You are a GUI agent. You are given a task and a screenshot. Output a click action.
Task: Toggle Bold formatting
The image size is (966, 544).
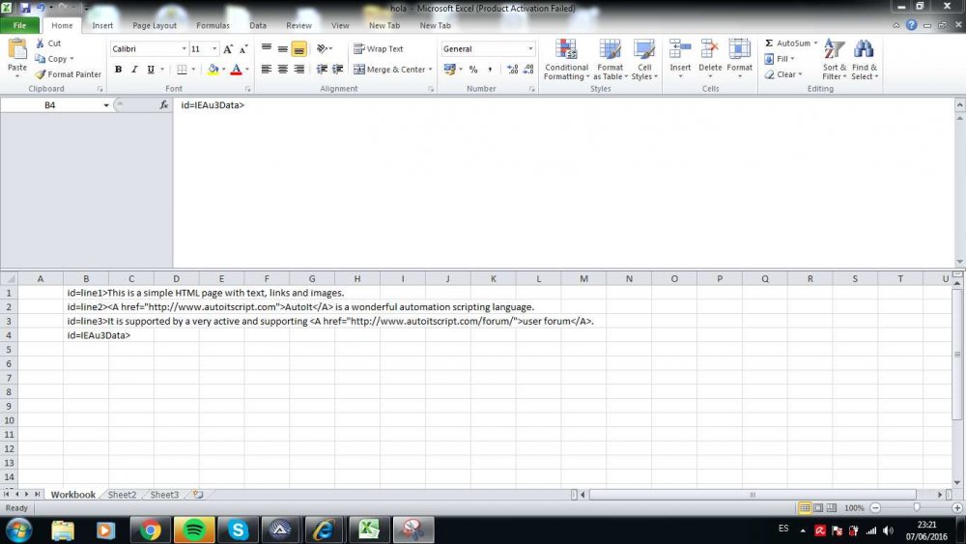(118, 69)
